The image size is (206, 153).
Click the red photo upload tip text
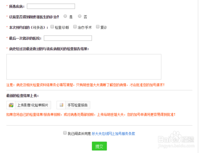coord(91,114)
